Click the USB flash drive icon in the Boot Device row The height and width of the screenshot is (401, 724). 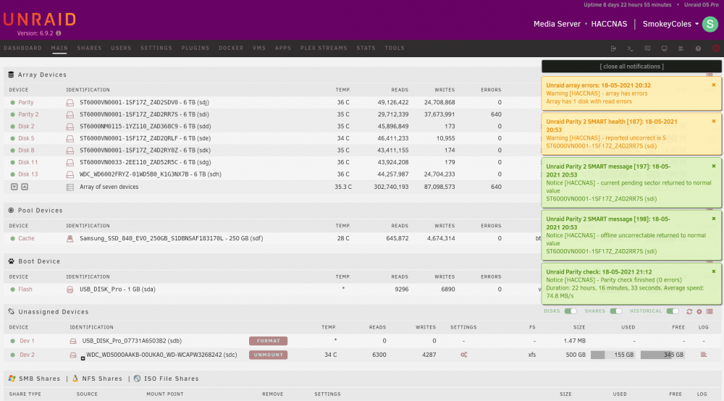click(70, 290)
